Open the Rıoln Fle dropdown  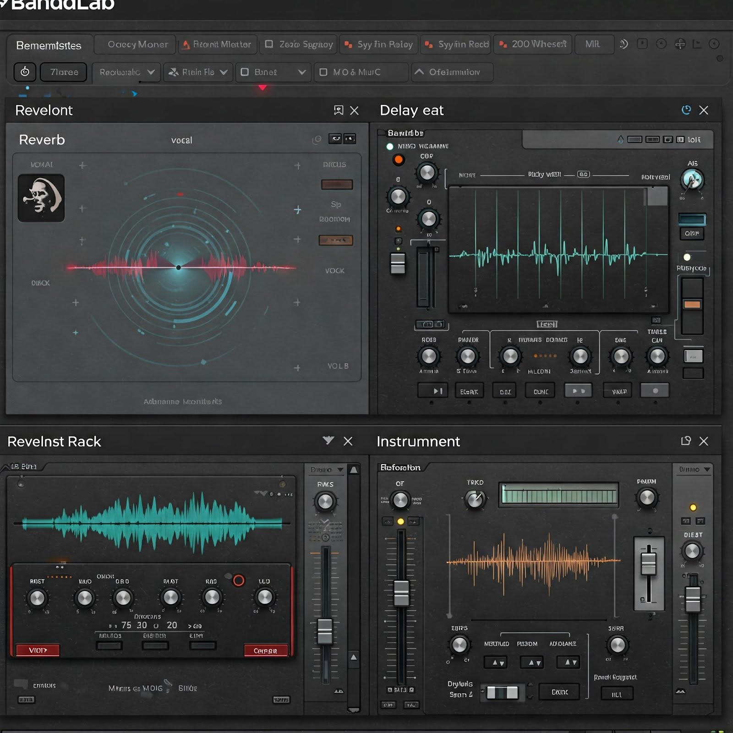pos(197,72)
